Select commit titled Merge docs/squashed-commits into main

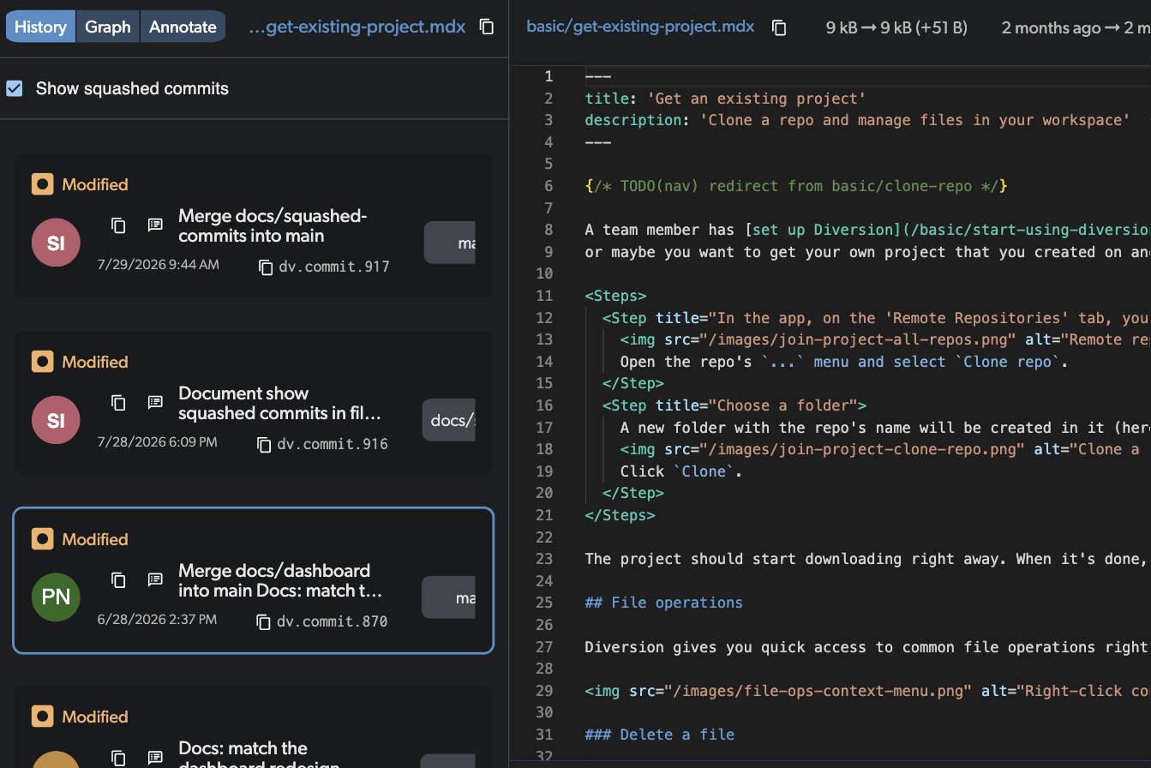(273, 225)
